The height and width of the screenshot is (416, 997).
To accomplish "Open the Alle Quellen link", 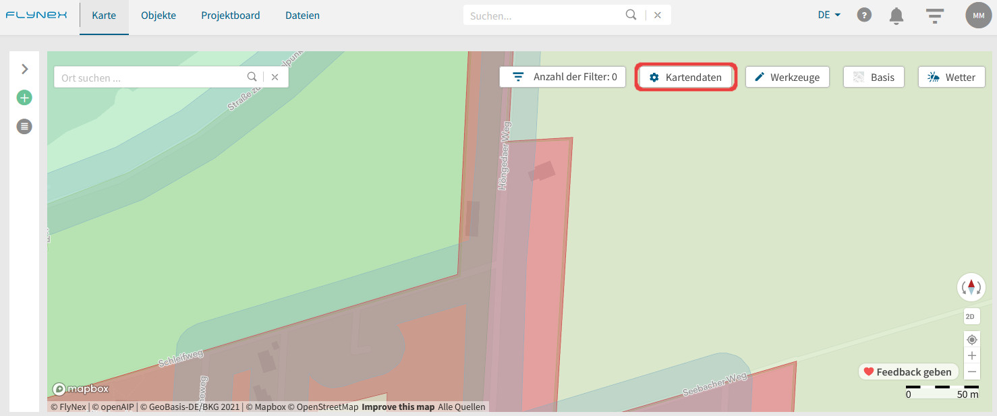I will (461, 407).
